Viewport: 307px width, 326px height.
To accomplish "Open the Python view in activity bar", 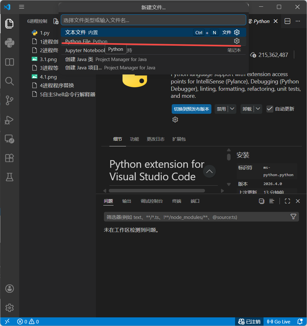I will [9, 43].
